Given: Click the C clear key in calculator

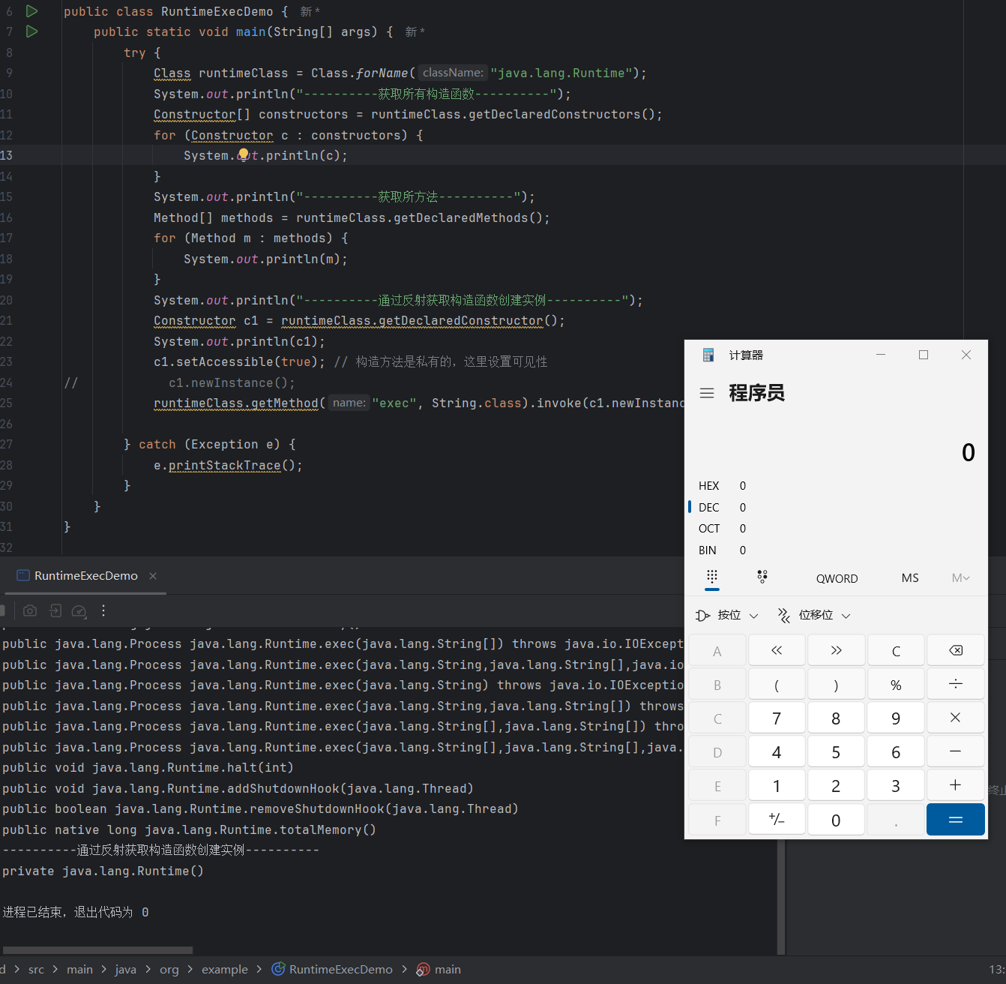Looking at the screenshot, I should [x=896, y=650].
